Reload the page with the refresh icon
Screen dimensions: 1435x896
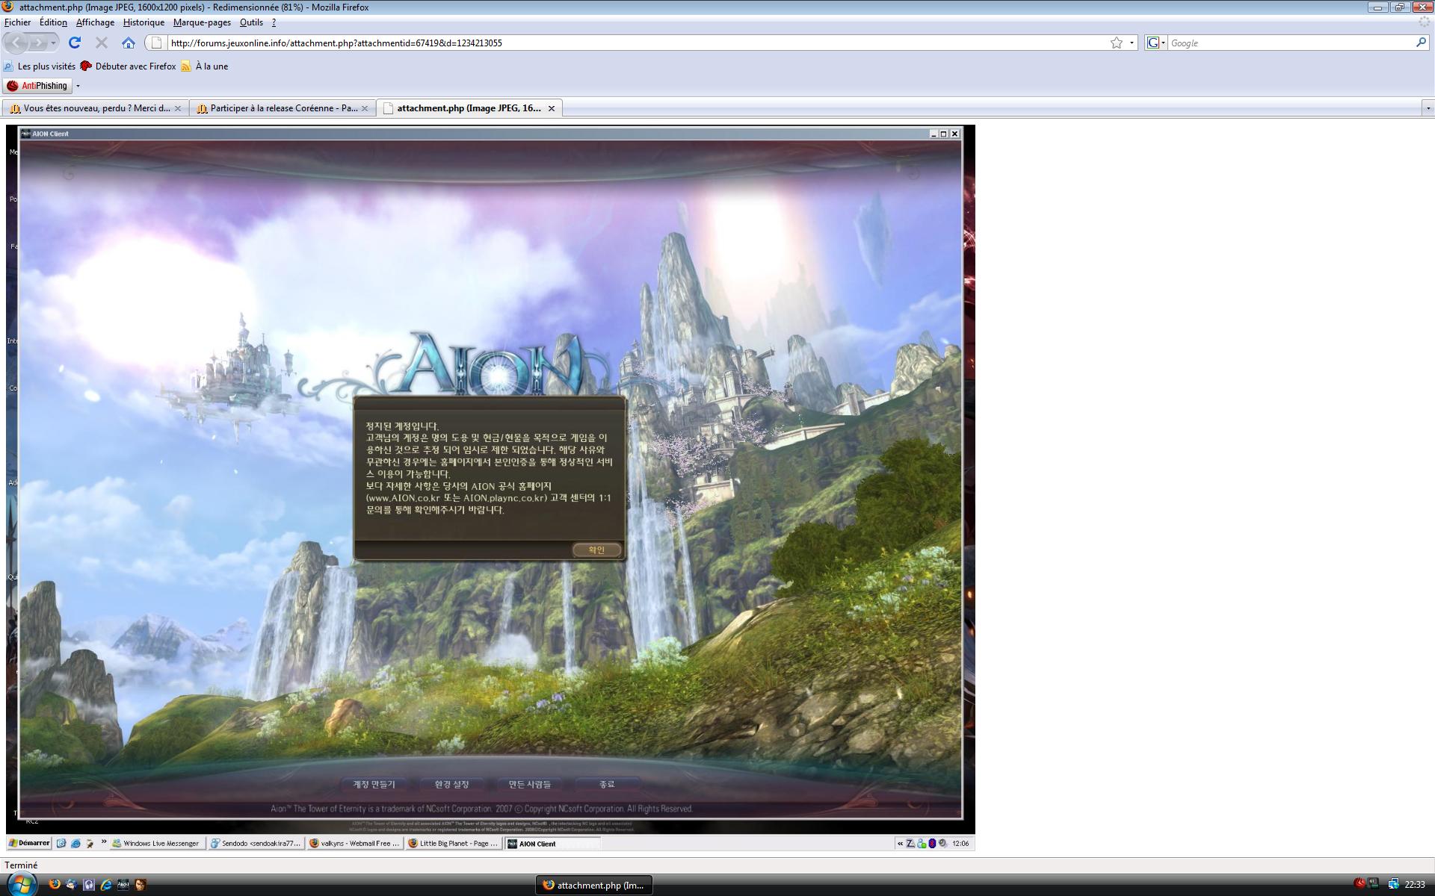pos(75,43)
